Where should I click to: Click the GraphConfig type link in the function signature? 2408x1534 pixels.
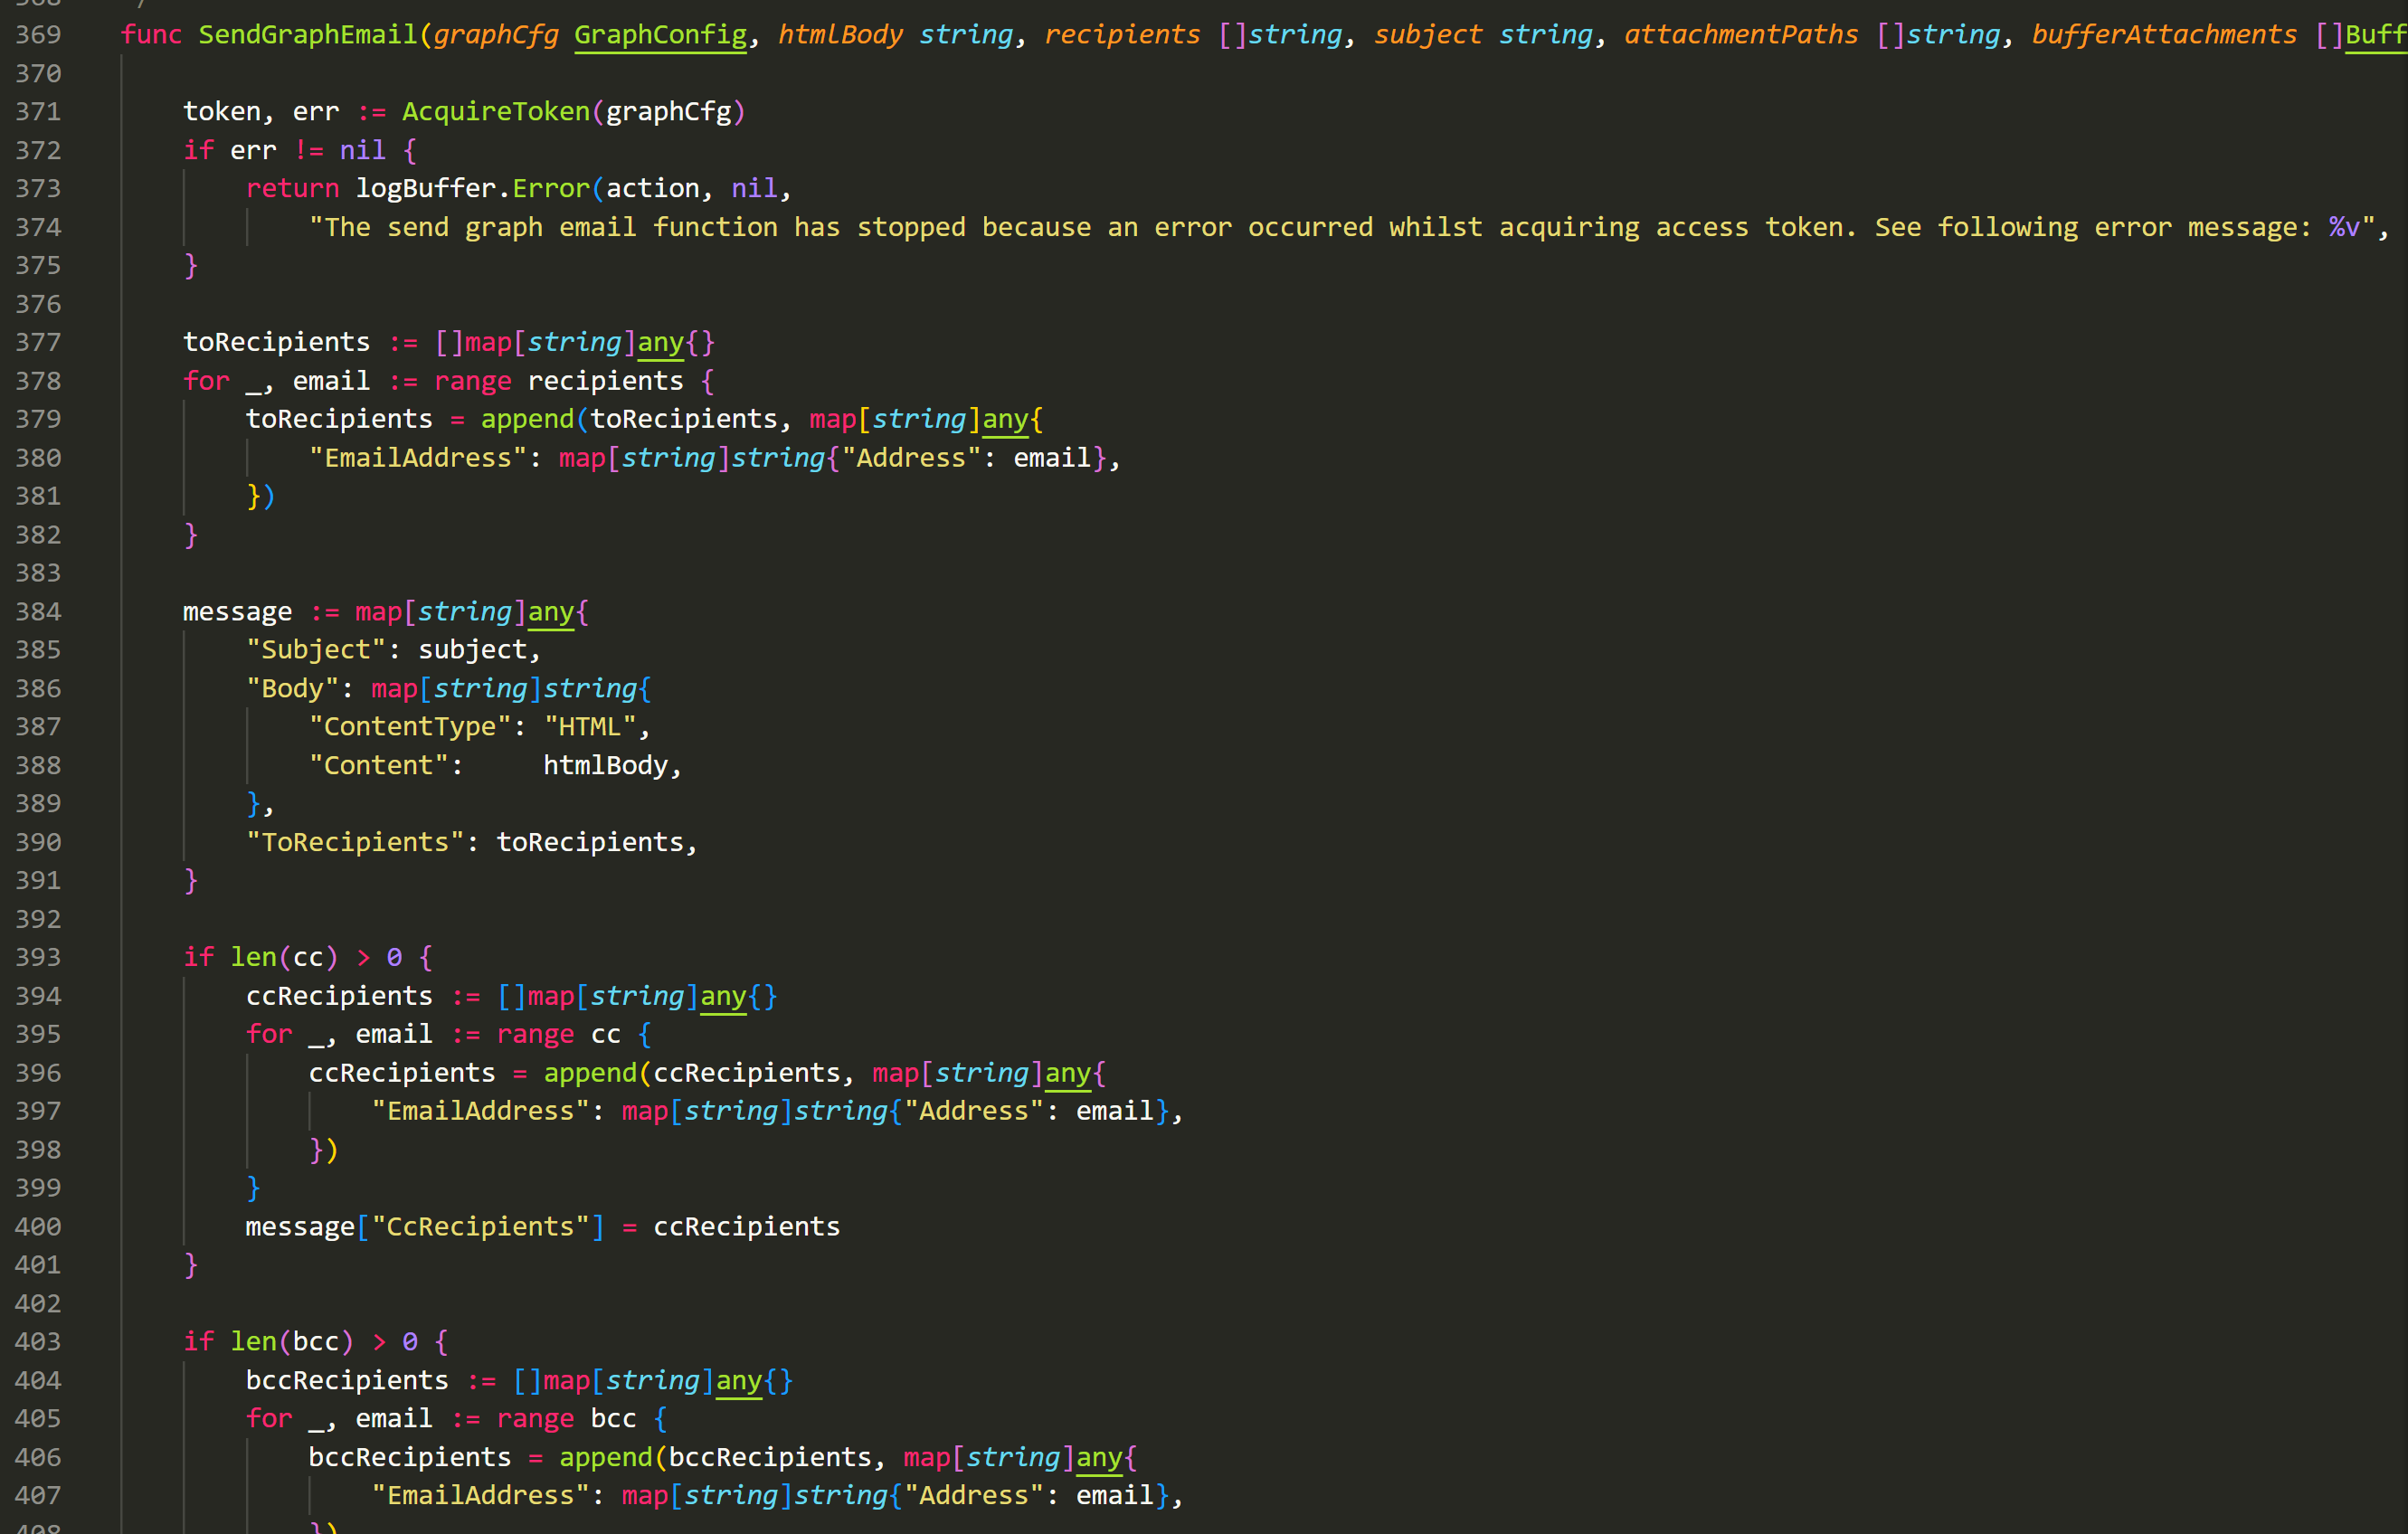point(660,34)
